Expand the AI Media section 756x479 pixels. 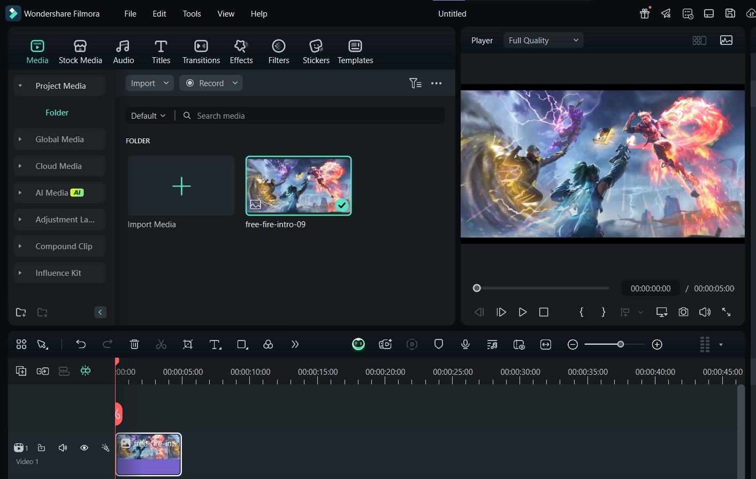click(x=20, y=192)
